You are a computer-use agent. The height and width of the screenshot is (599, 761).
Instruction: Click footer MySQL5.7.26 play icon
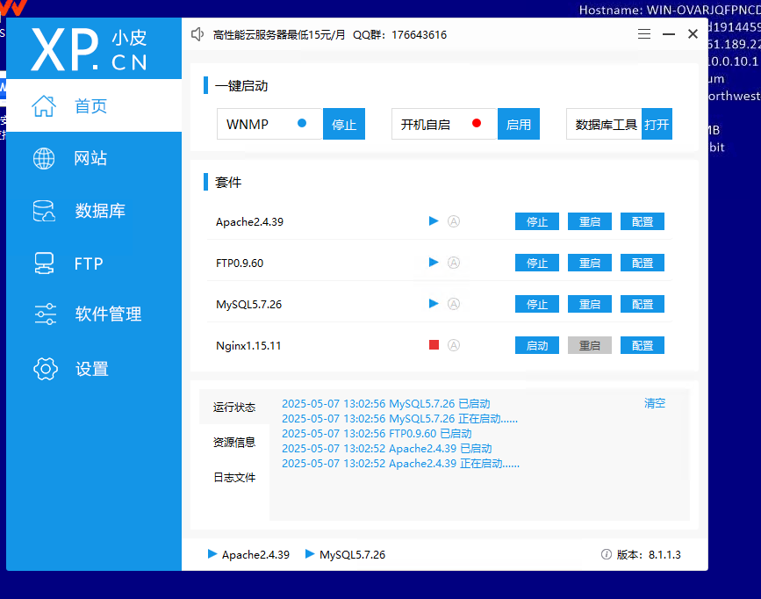pos(310,554)
